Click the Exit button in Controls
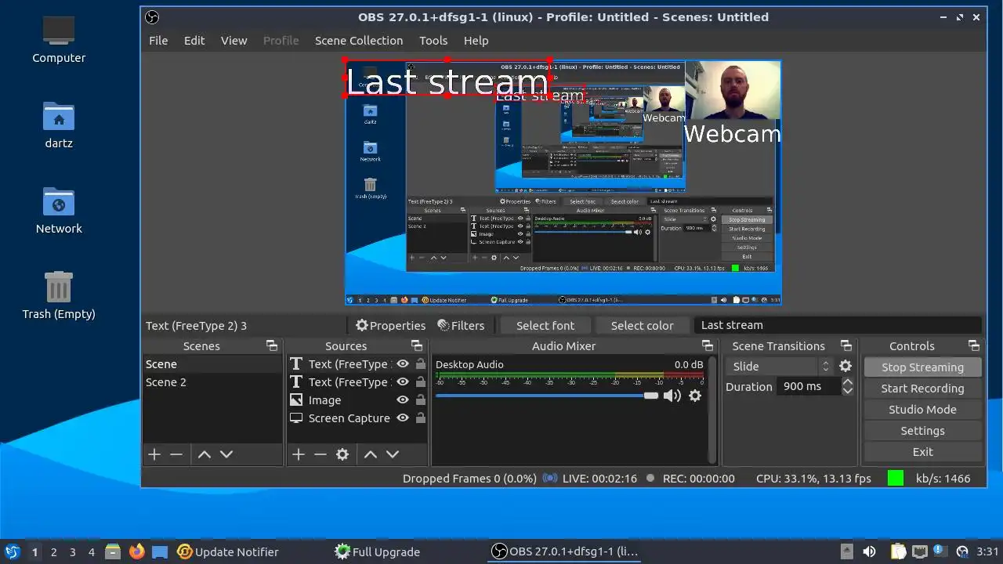The width and height of the screenshot is (1003, 564). (x=922, y=452)
